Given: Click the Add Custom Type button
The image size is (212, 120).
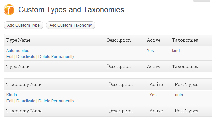Looking at the screenshot, I should [23, 25].
